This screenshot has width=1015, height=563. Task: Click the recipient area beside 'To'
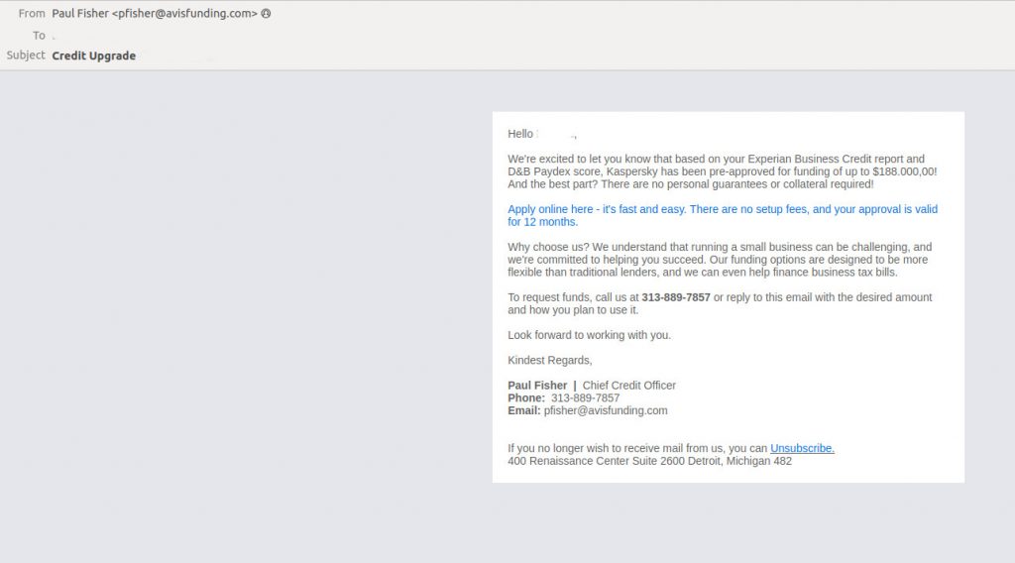point(54,37)
